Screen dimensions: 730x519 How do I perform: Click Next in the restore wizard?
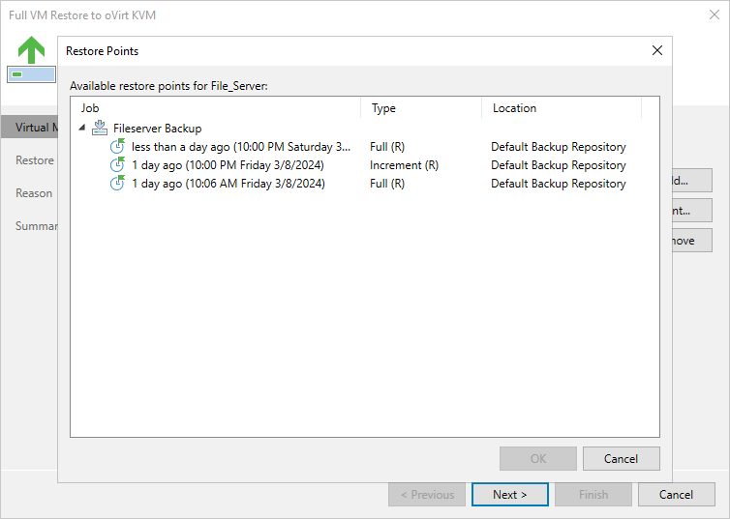click(509, 495)
